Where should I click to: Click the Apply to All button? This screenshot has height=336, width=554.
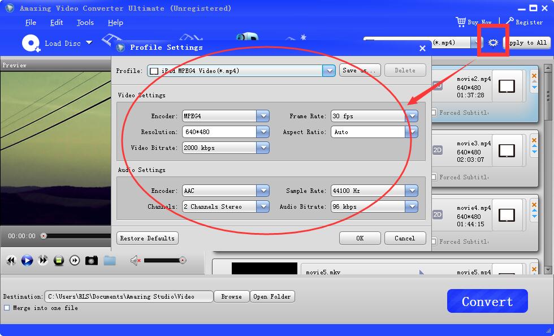pos(527,43)
